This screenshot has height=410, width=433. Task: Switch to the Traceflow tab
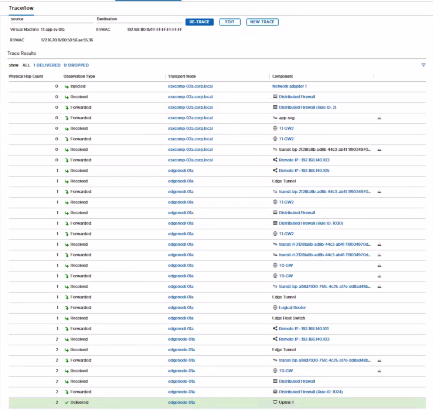pos(21,8)
